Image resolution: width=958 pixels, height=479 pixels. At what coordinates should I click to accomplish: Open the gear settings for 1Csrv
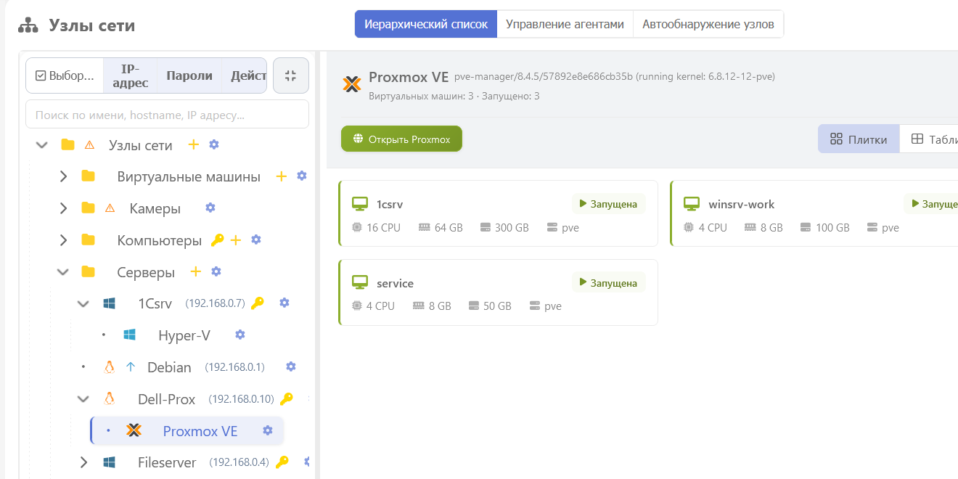click(284, 303)
